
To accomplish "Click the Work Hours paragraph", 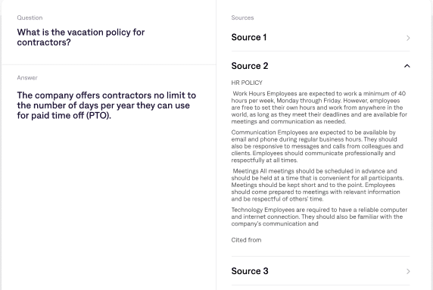I will (319, 108).
